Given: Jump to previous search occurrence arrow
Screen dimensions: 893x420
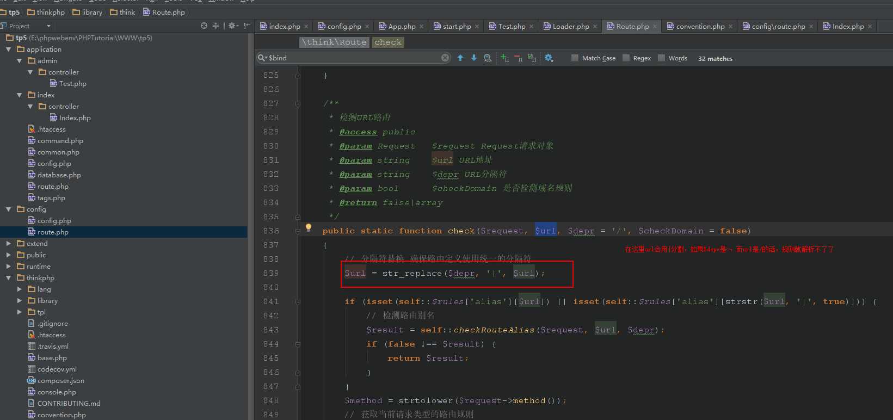Looking at the screenshot, I should click(x=460, y=58).
